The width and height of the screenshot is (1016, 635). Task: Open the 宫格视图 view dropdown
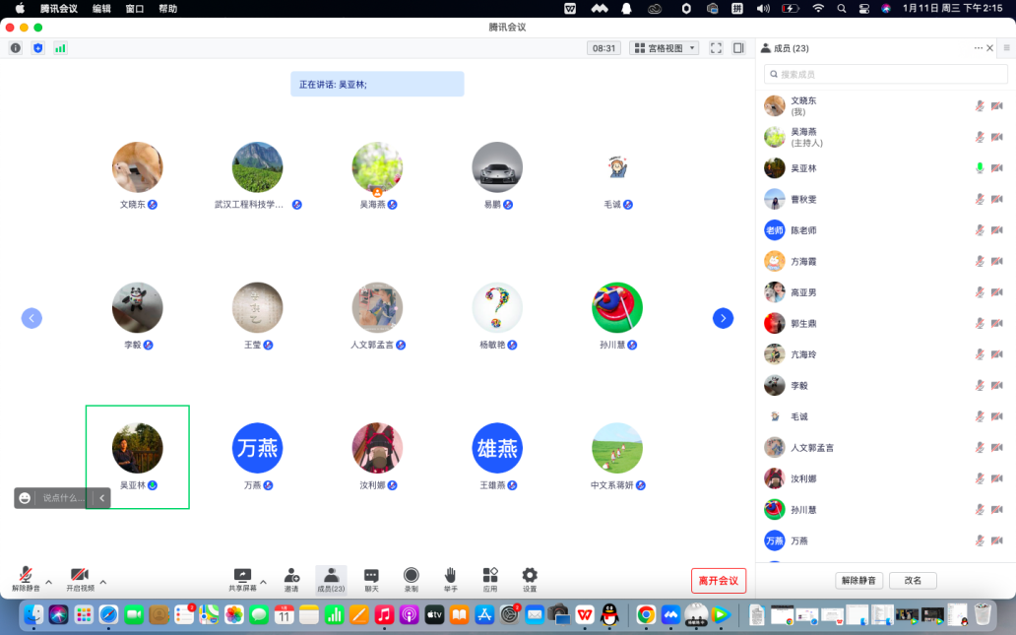click(664, 48)
